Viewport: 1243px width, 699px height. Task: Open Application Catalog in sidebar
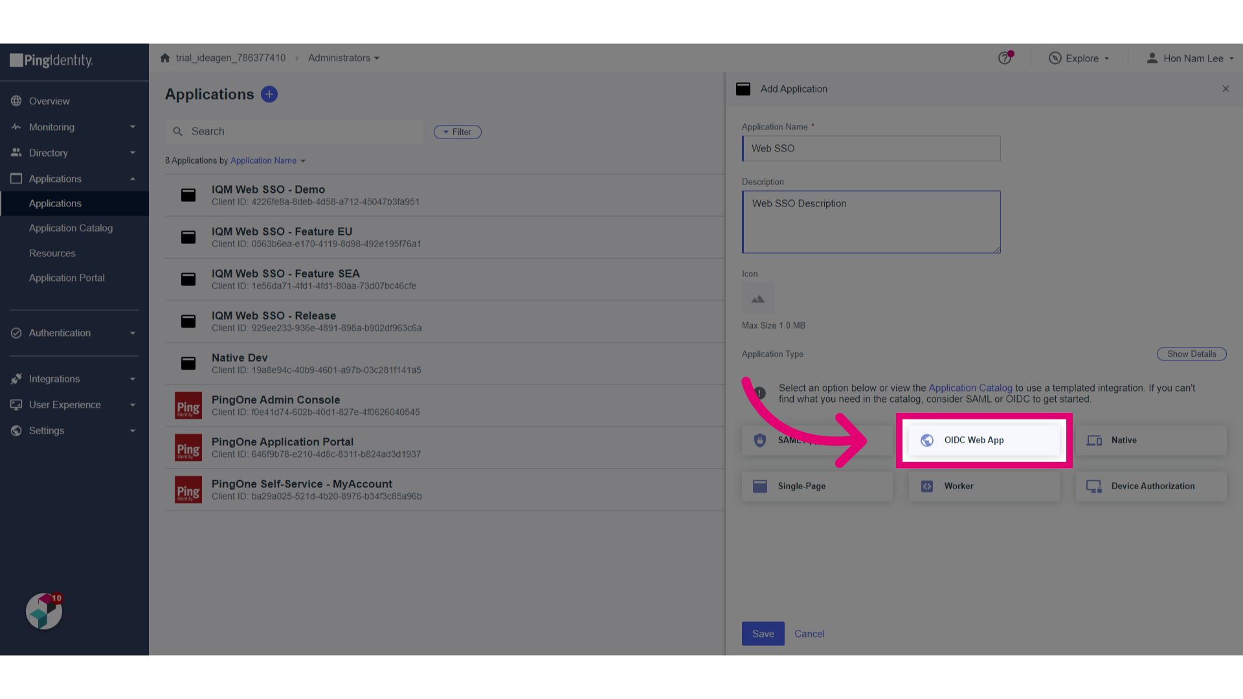coord(71,228)
